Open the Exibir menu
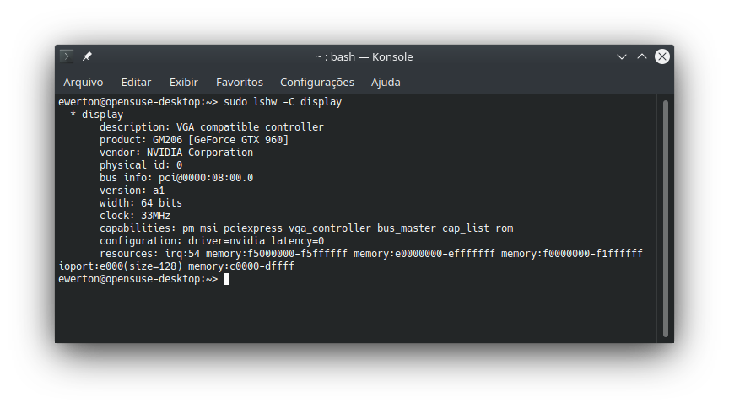Image resolution: width=729 pixels, height=408 pixels. pos(184,83)
